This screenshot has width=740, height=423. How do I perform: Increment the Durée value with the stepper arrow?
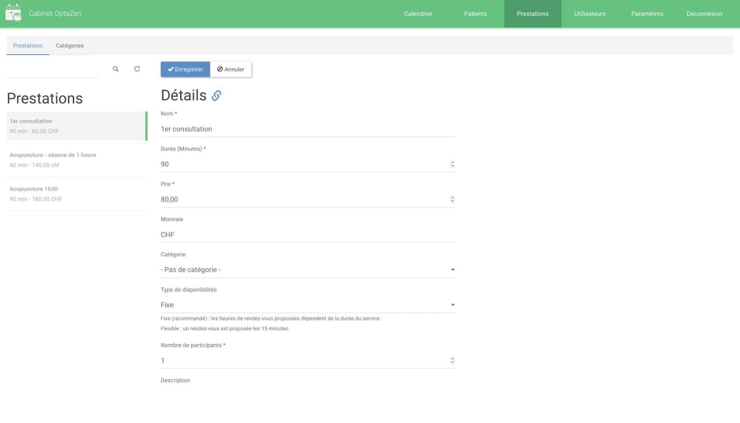tap(452, 162)
